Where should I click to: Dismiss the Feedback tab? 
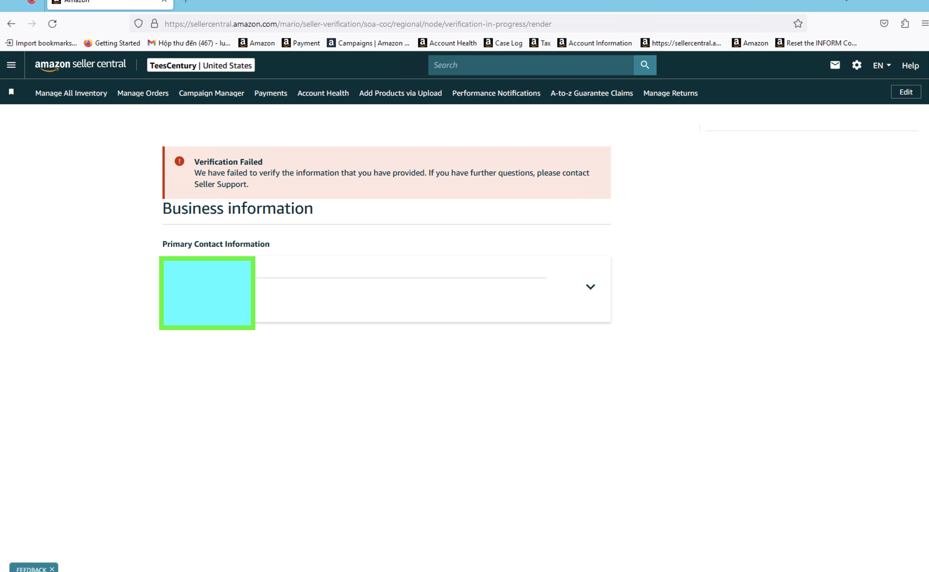pos(52,569)
